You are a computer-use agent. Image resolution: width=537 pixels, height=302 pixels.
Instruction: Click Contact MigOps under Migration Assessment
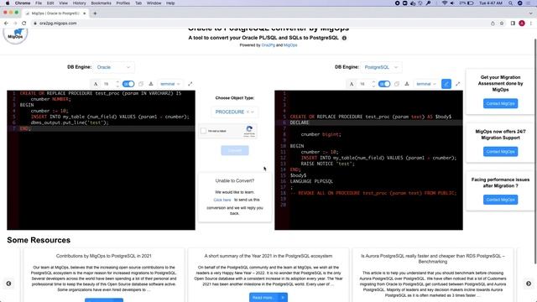(500, 103)
